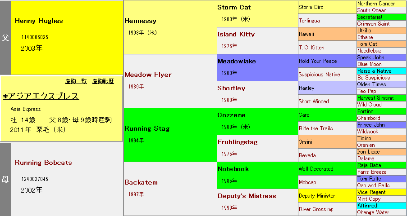Select the 母 dam side label
This screenshot has width=407, height=216.
[5, 179]
